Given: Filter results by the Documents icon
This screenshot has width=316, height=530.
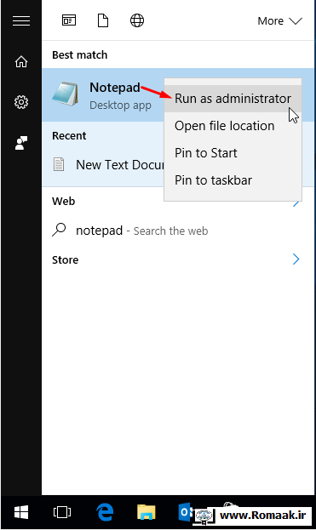Looking at the screenshot, I should click(x=103, y=20).
